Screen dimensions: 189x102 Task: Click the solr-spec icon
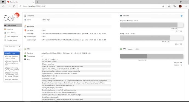coord(25,30)
